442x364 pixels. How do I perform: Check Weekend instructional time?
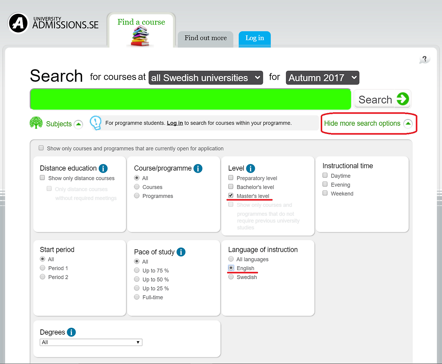tap(325, 193)
